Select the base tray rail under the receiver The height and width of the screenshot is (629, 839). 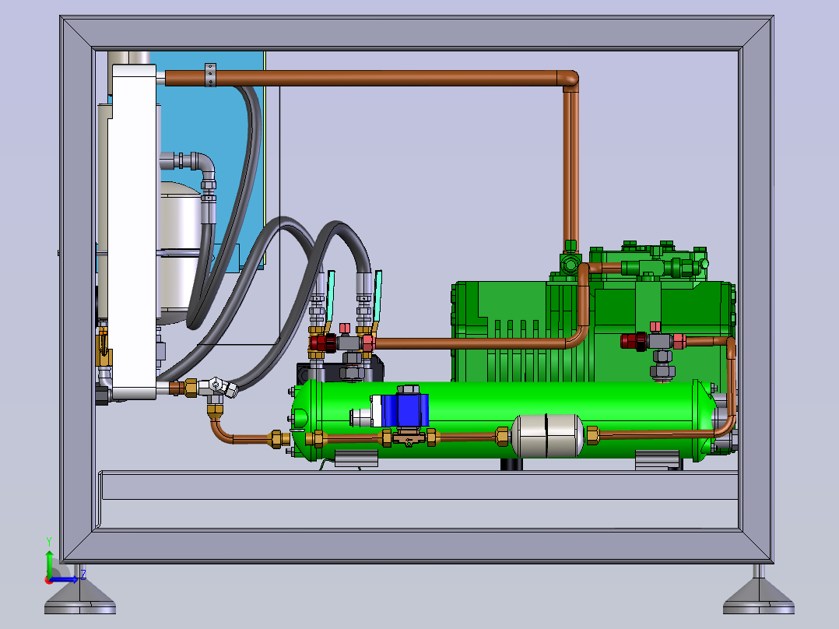[x=419, y=485]
